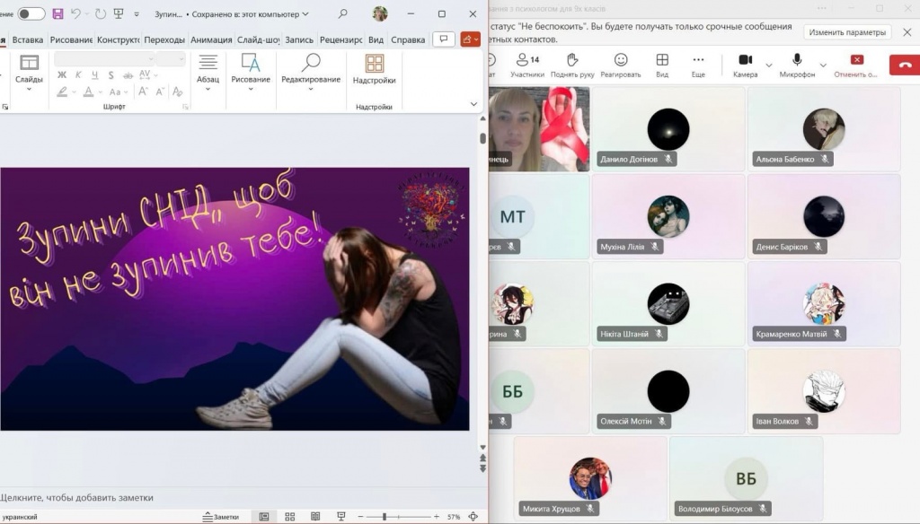Raise hand in the meeting
The width and height of the screenshot is (920, 524).
pos(572,65)
